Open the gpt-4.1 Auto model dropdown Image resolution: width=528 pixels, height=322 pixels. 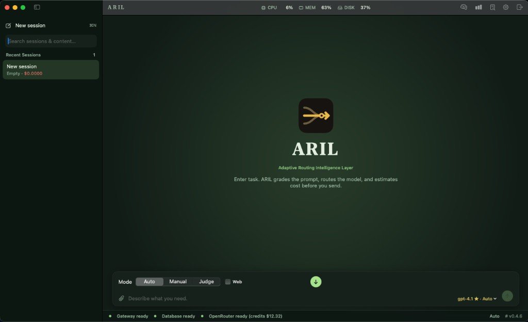point(477,299)
